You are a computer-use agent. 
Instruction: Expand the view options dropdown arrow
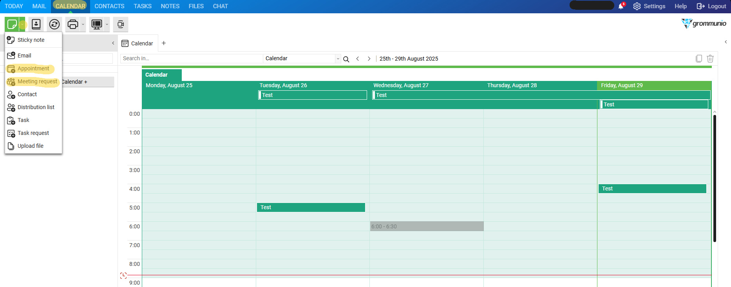click(107, 24)
